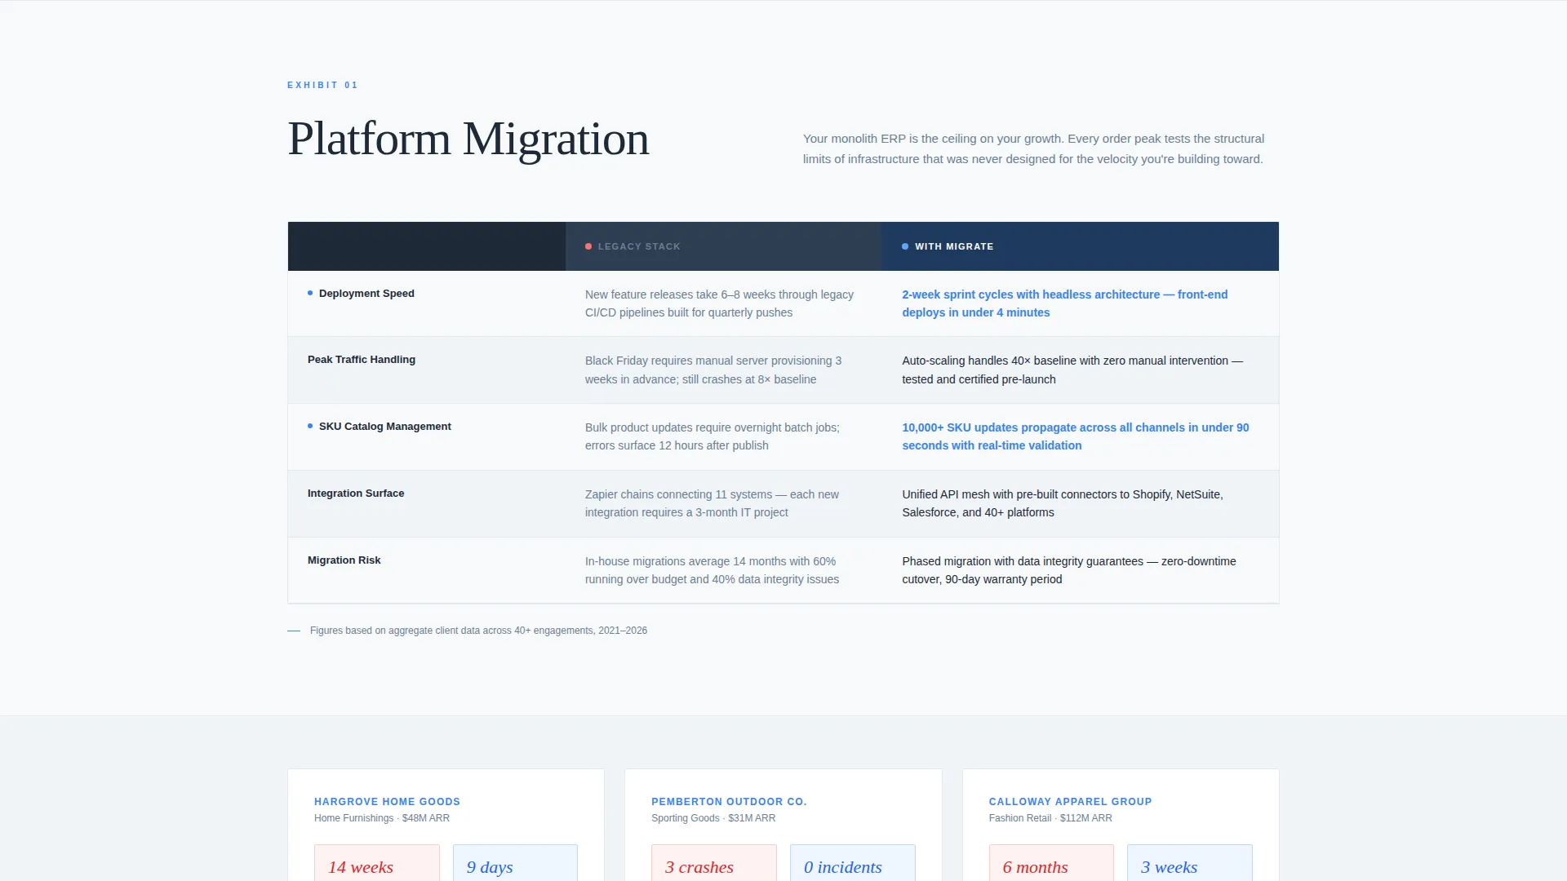Click '2-week sprint cycles with headless architecture' text
1567x881 pixels.
tap(1064, 303)
